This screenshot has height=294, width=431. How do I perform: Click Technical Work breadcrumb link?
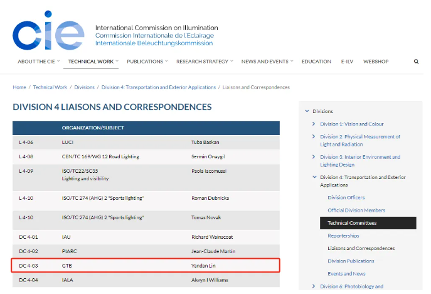click(x=50, y=87)
